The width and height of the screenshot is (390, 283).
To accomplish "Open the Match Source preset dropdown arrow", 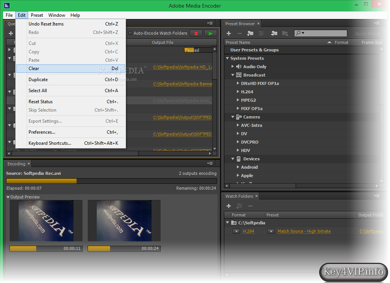I will (271, 231).
